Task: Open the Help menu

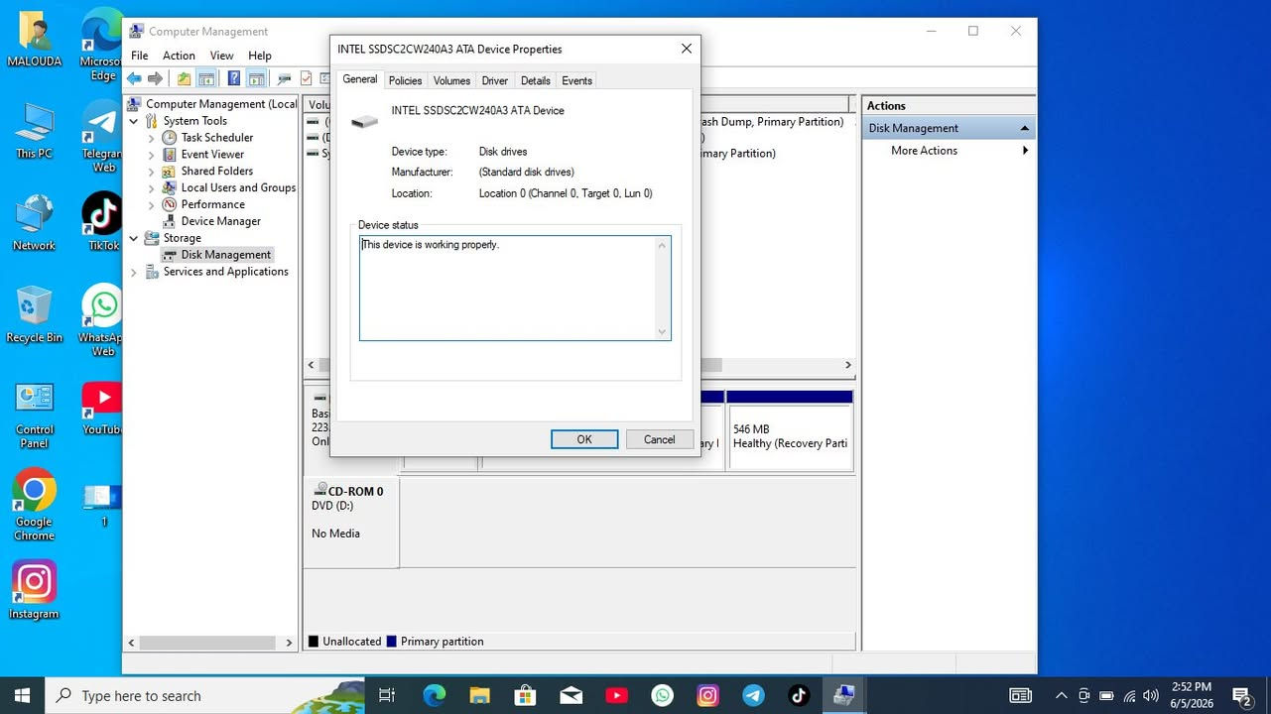Action: [x=260, y=56]
